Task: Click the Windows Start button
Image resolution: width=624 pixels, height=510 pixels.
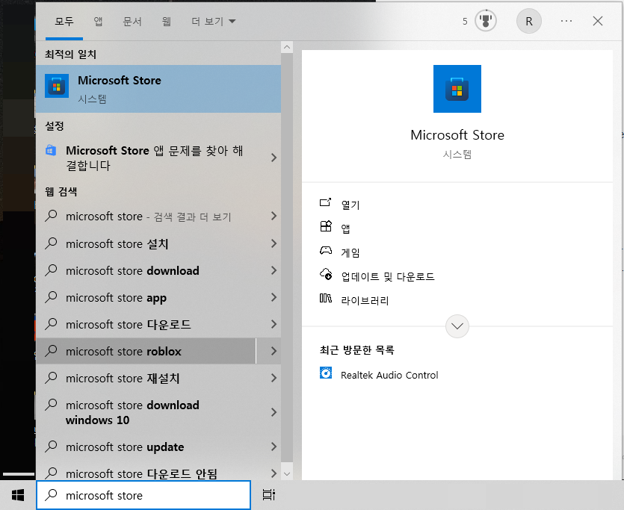Action: click(18, 495)
